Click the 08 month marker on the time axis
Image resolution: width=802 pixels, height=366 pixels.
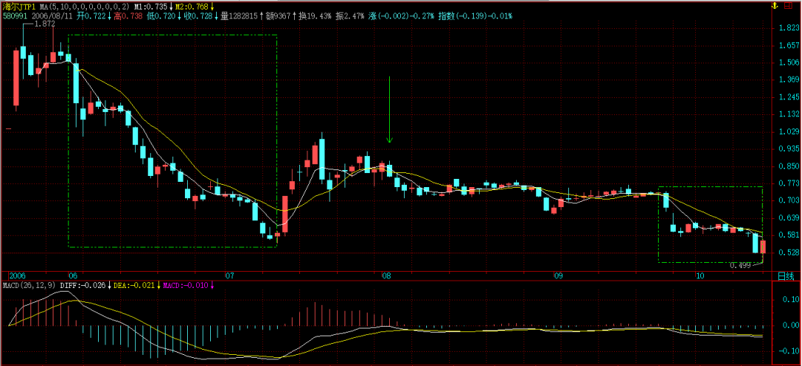387,276
